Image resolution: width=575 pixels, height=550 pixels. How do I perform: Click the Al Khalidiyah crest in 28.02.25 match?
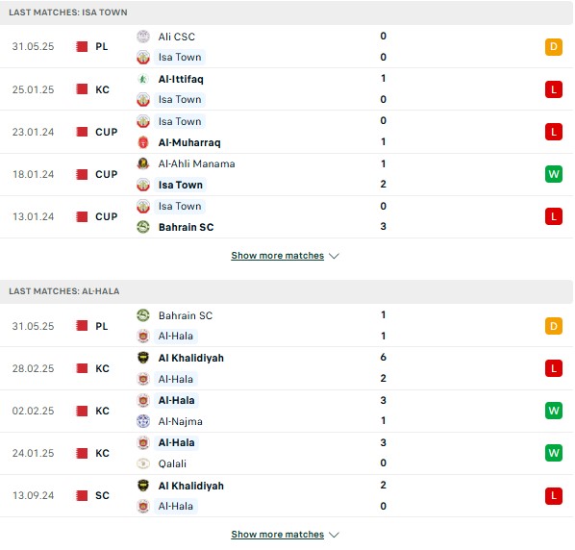(143, 358)
